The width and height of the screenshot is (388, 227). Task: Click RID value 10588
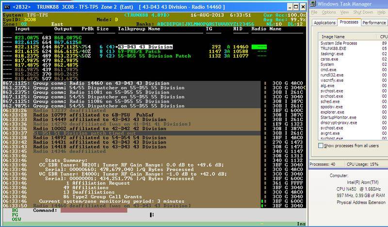click(x=241, y=51)
